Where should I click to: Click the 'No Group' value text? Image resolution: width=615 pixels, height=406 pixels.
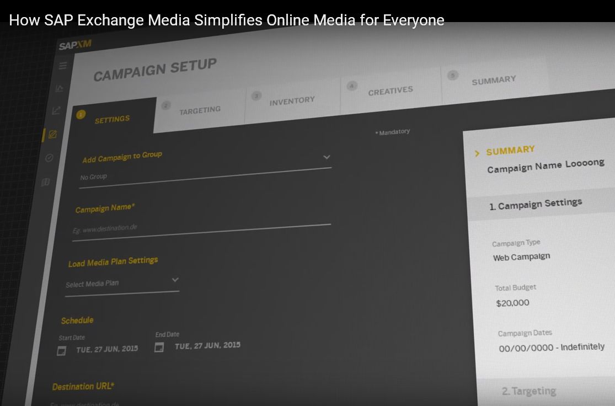coord(93,177)
